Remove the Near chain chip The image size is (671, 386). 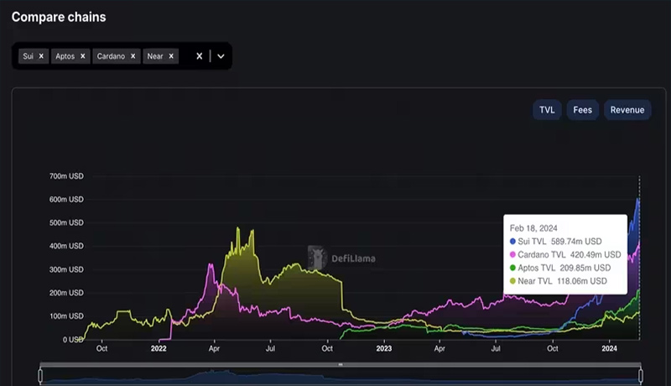tap(171, 56)
